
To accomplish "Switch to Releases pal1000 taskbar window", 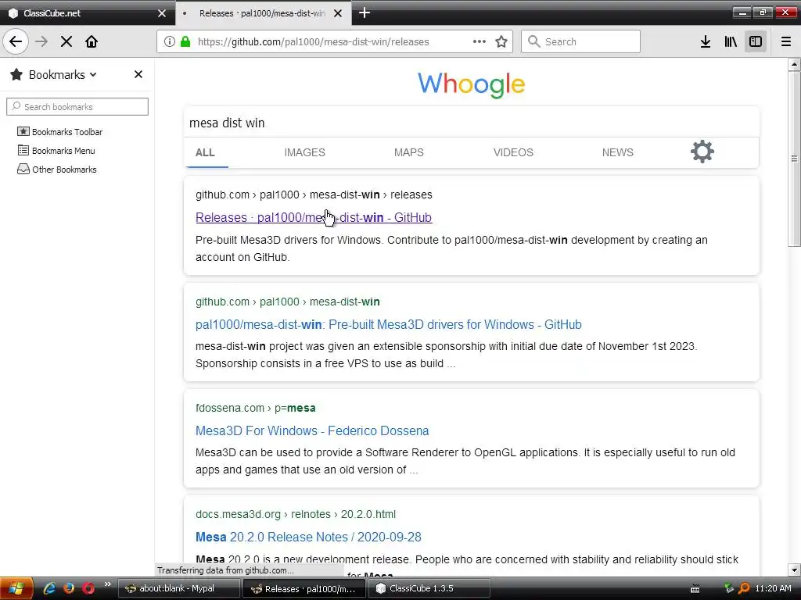I will (x=304, y=588).
